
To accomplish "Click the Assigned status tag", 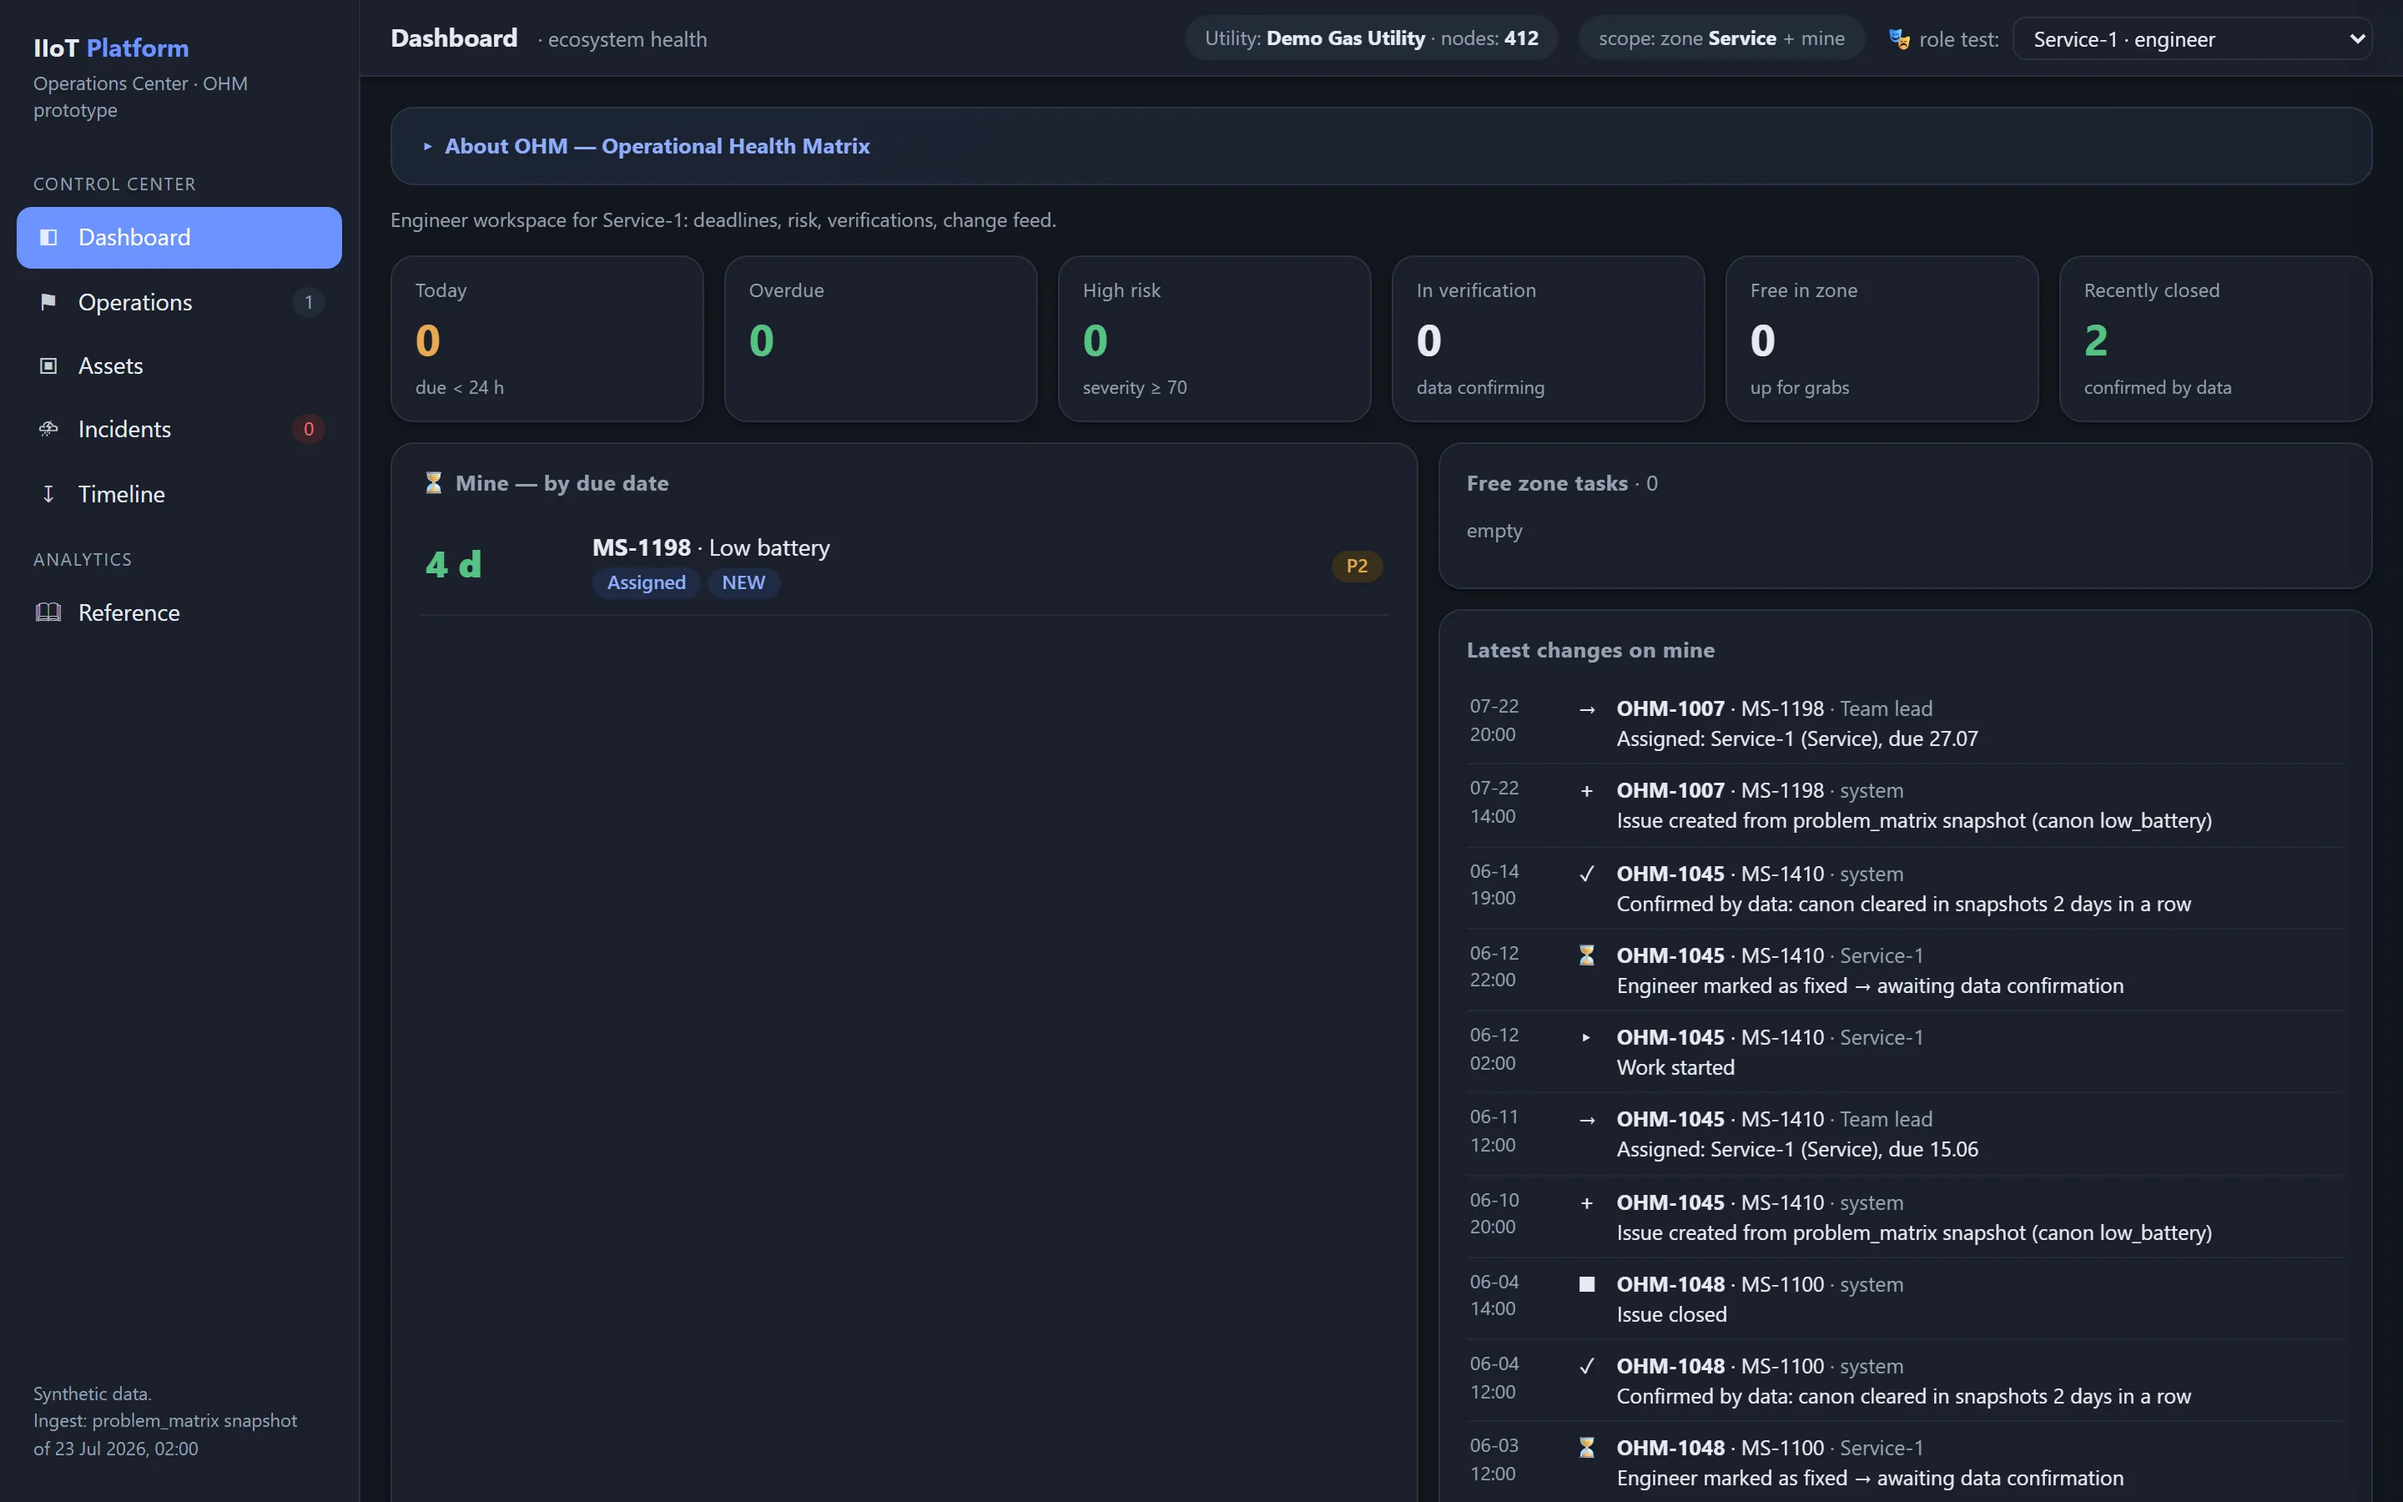I will [647, 582].
